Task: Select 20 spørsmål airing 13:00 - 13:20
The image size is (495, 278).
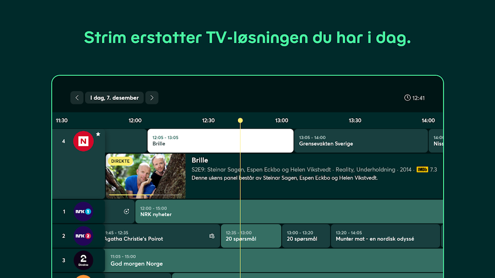Action: pyautogui.click(x=306, y=236)
